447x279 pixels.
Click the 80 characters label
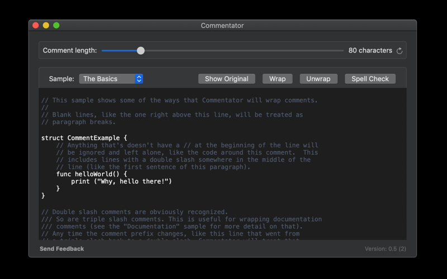[370, 50]
